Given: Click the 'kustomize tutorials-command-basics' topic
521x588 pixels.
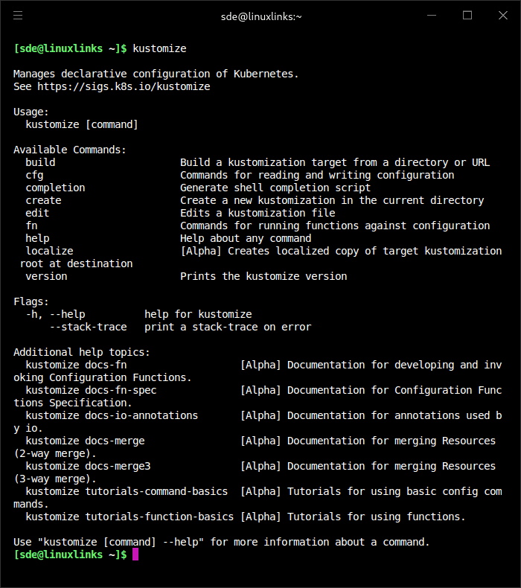Looking at the screenshot, I should (x=127, y=492).
